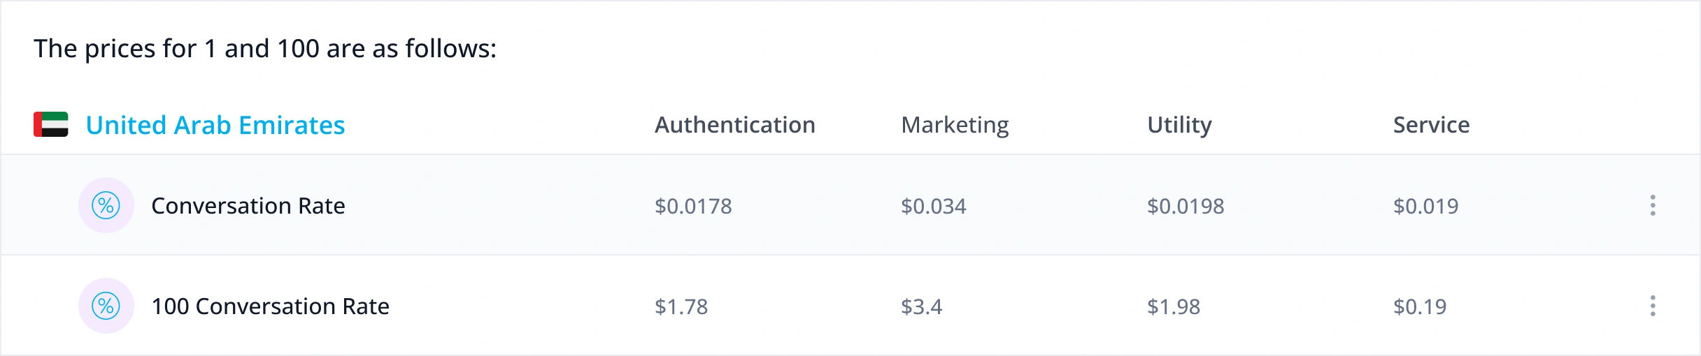The image size is (1701, 356).
Task: Select the 100 Conversation Rate label
Action: (270, 306)
